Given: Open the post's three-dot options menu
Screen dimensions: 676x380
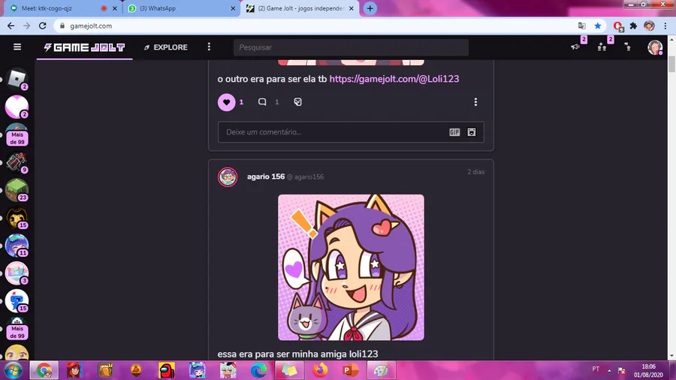Looking at the screenshot, I should pos(475,102).
